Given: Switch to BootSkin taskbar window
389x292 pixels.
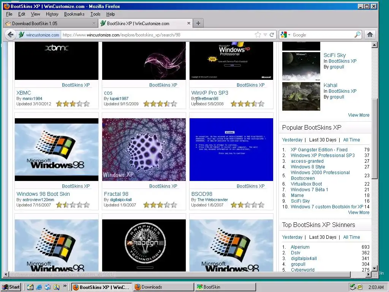Looking at the screenshot, I should (226, 287).
